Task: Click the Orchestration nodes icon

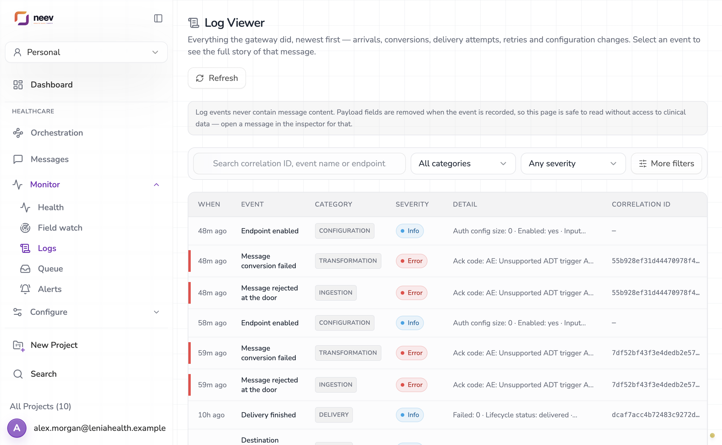Action: (18, 133)
